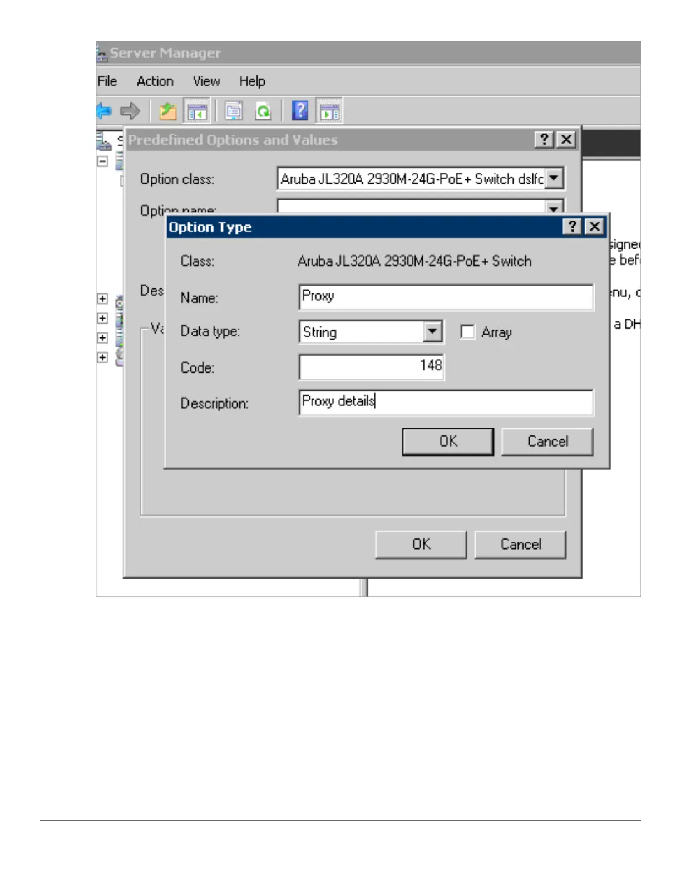Click the Code field showing 148
This screenshot has width=681, height=882.
[x=372, y=367]
